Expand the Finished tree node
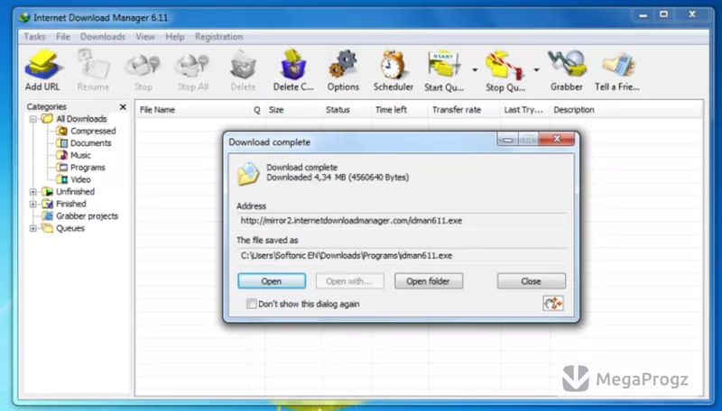The image size is (722, 411). coord(32,204)
